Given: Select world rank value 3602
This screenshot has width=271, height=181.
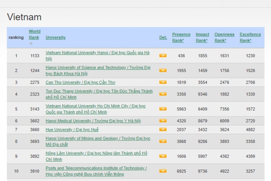Looking at the screenshot, I should tap(35, 121).
